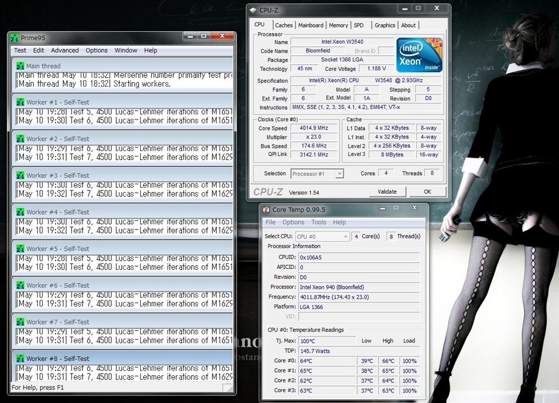The width and height of the screenshot is (559, 403).
Task: Switch to the Caches tab in CPU-Z
Action: click(x=284, y=25)
